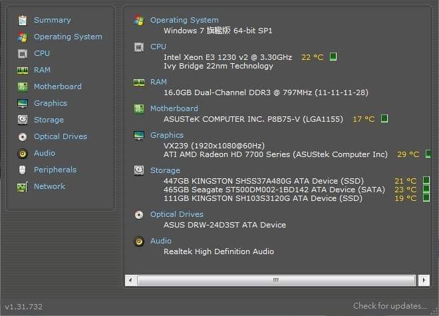The width and height of the screenshot is (439, 316).
Task: Click the horizontal scrollbar thumb
Action: tap(276, 280)
